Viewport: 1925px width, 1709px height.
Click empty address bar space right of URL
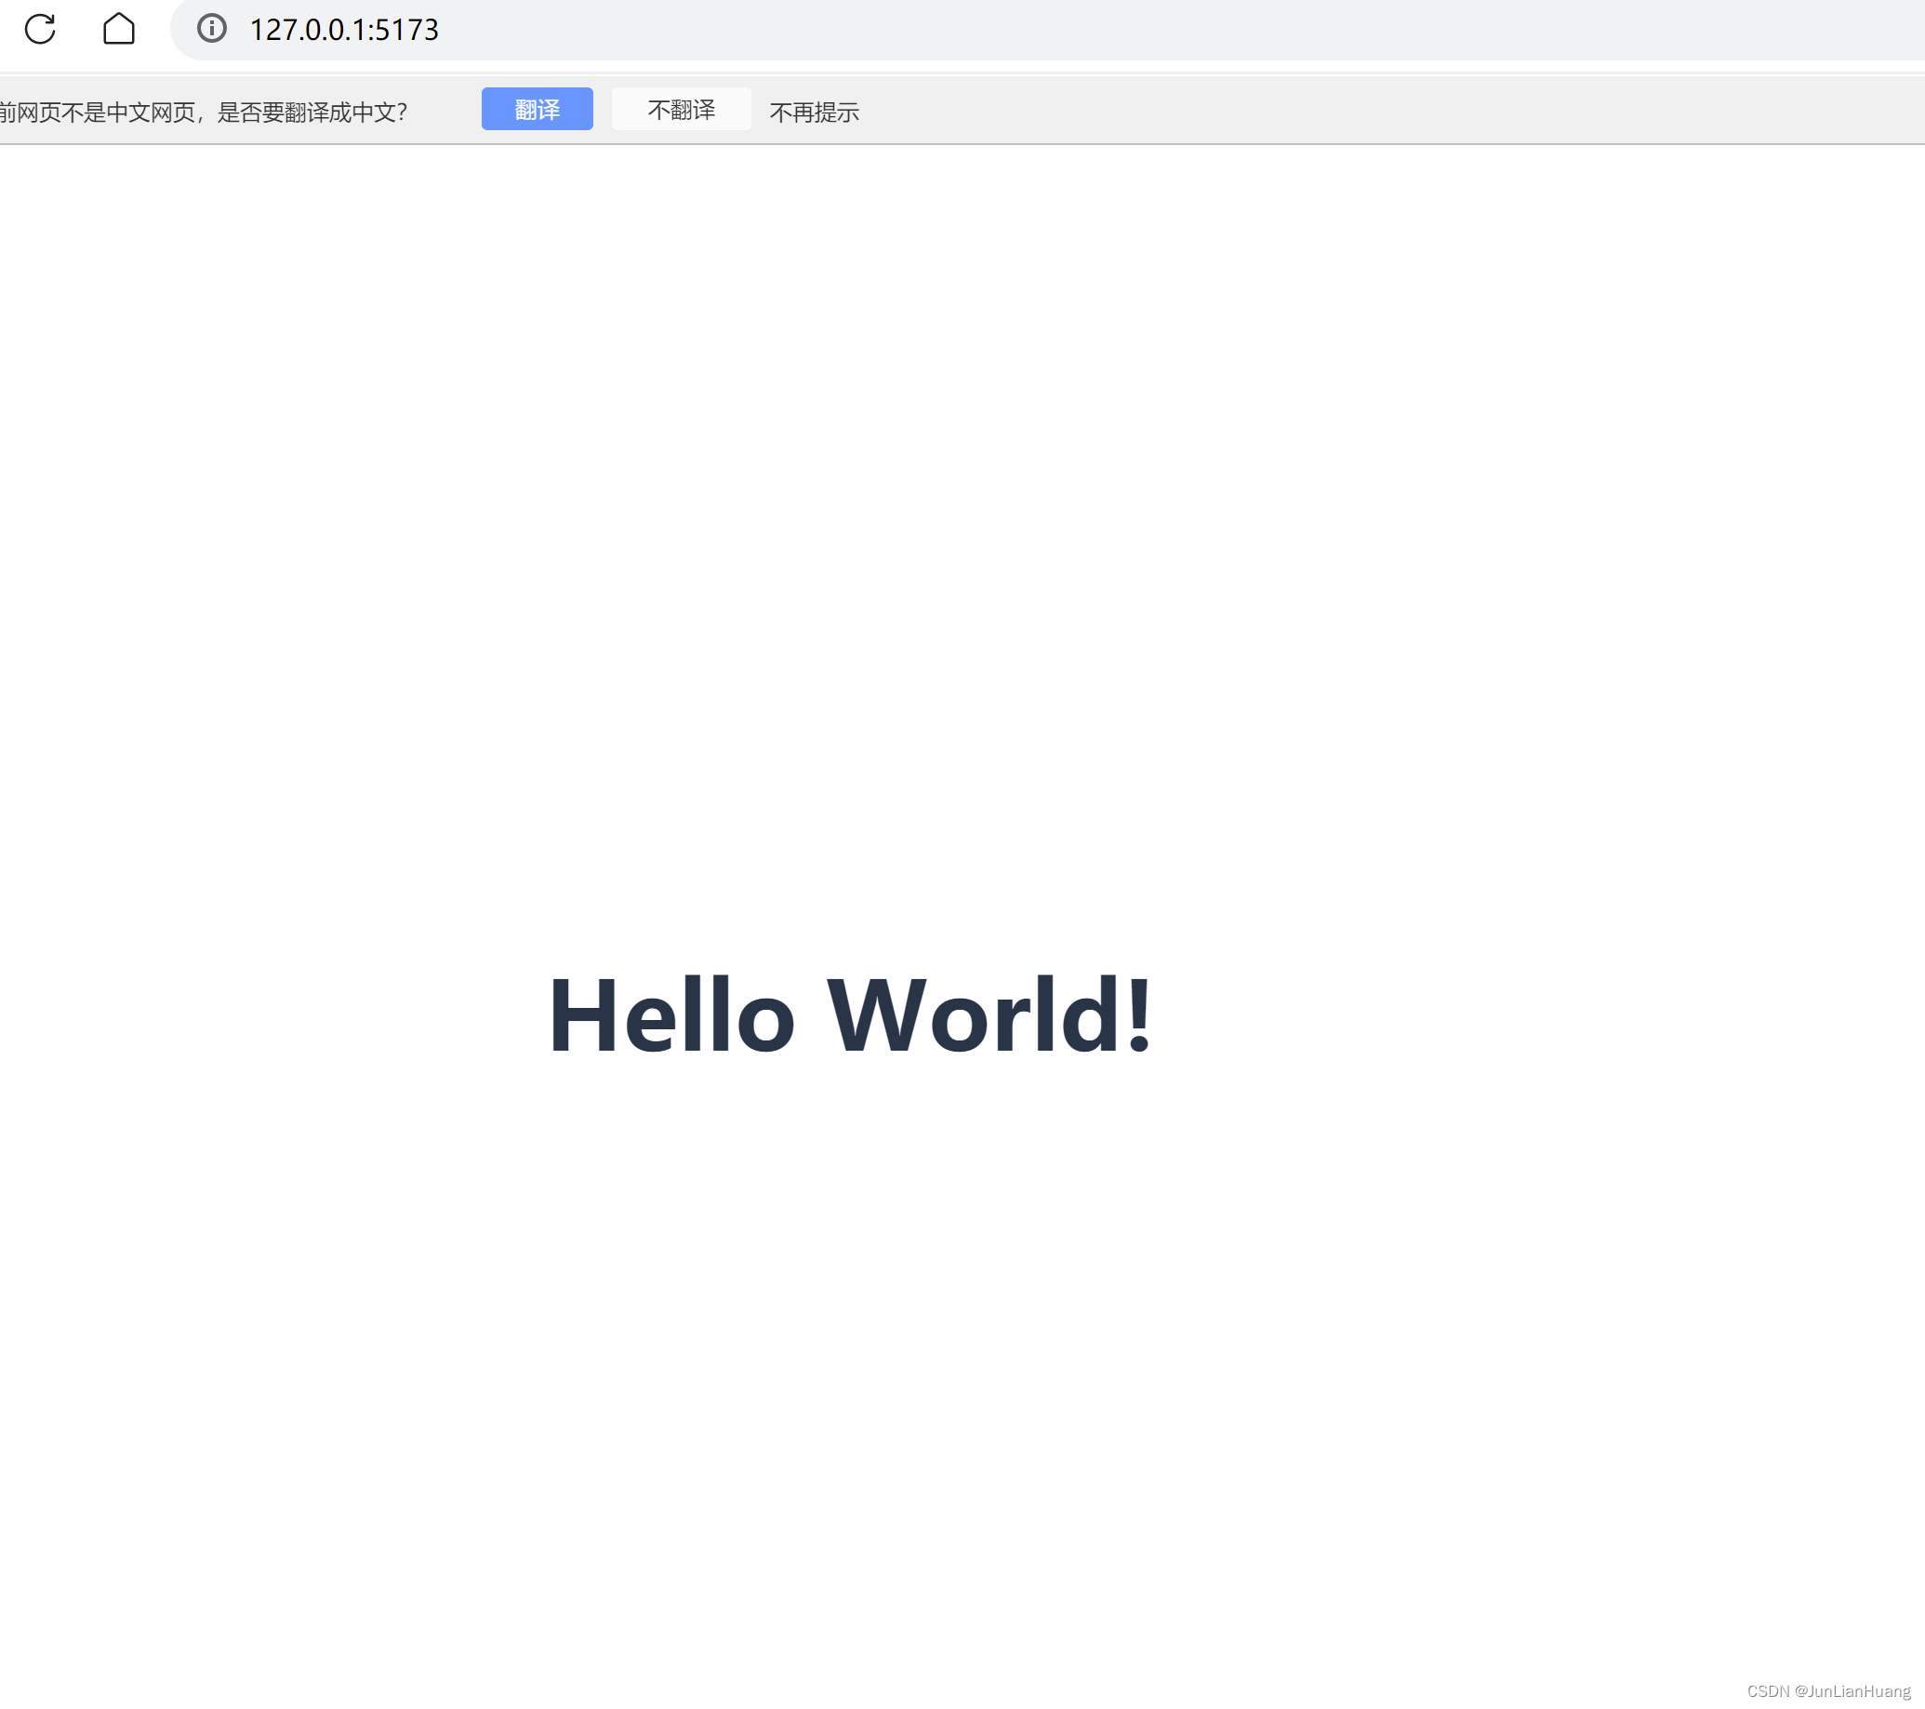click(1130, 30)
